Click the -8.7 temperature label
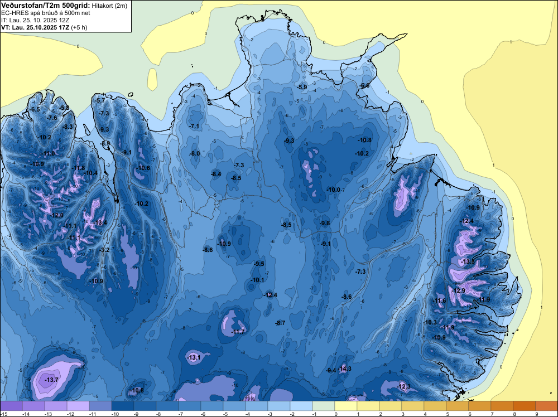The image size is (558, 417). click(x=281, y=323)
